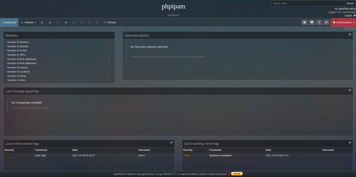The image size is (356, 177).
Task: Click phpIPAM version text in footer
Action: tap(144, 174)
